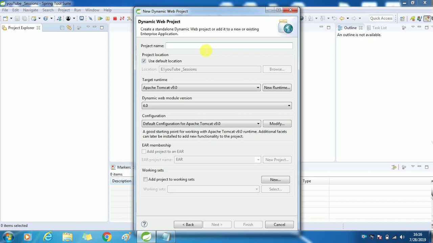Click the Relaunch/Run on Server icon
433x243 pixels.
pyautogui.click(x=59, y=19)
